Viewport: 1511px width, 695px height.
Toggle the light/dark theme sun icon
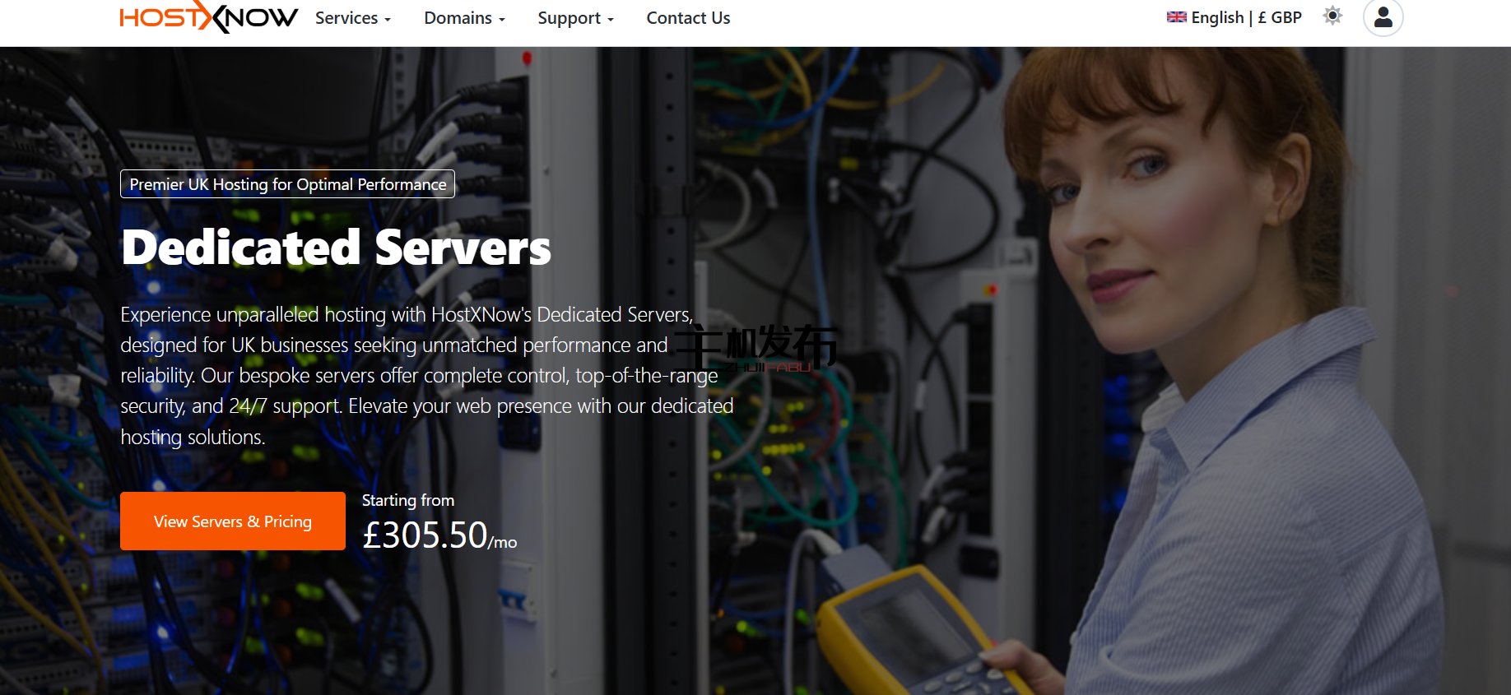1332,16
